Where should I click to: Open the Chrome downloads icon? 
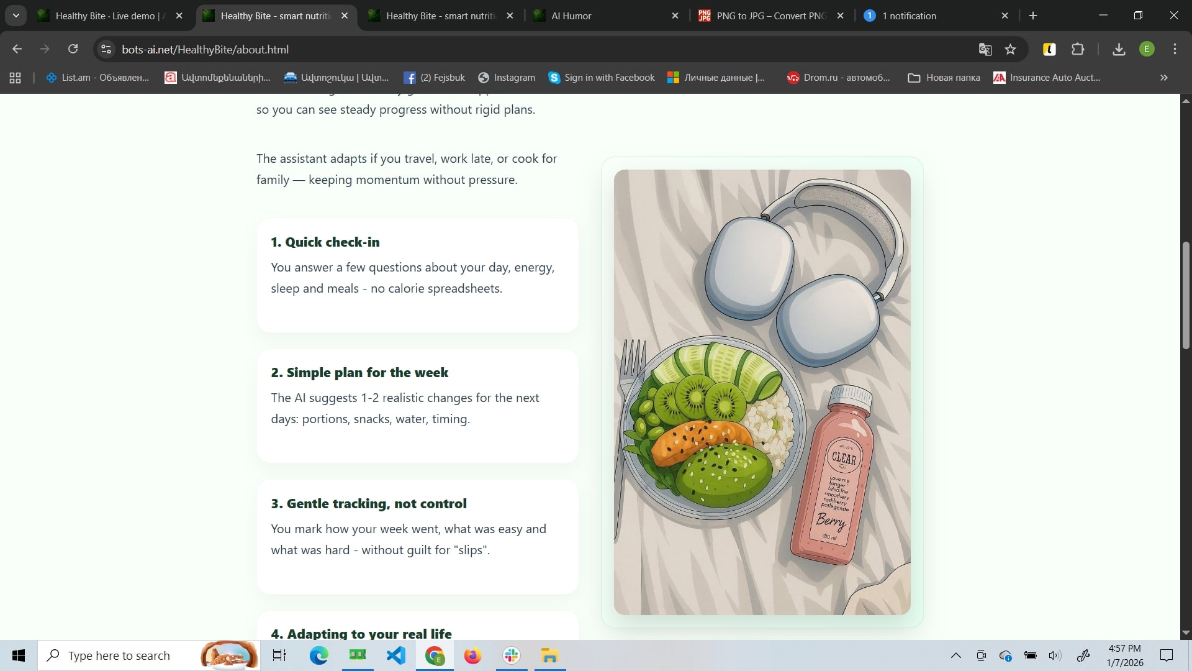point(1119,50)
